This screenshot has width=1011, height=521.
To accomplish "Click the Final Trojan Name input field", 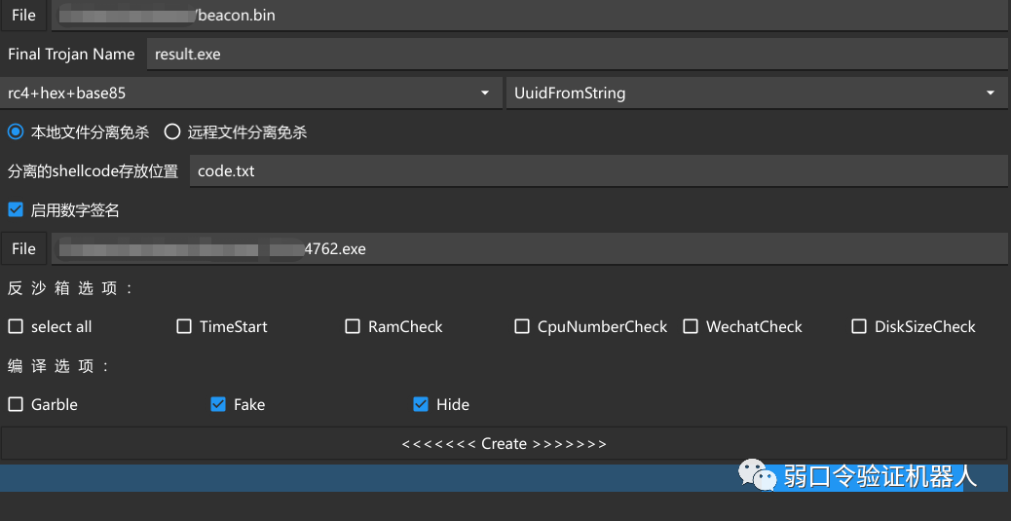I will pyautogui.click(x=575, y=55).
